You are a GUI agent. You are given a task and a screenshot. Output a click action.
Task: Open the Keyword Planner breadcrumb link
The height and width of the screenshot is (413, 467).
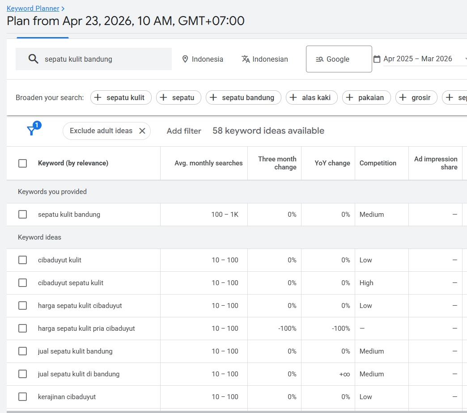[x=33, y=8]
